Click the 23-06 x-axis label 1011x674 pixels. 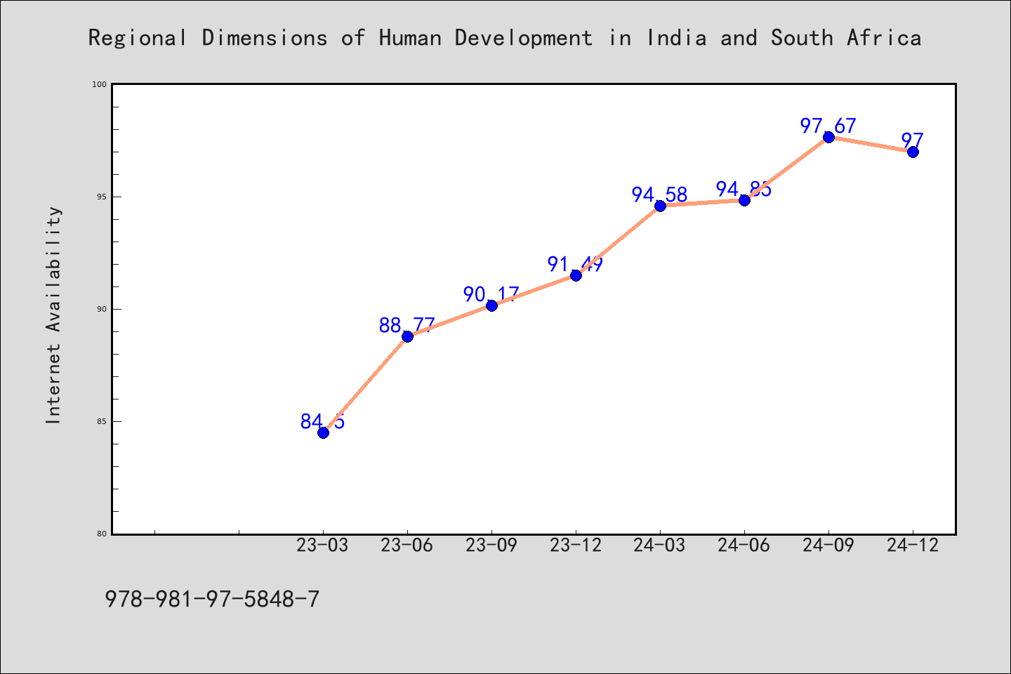407,546
